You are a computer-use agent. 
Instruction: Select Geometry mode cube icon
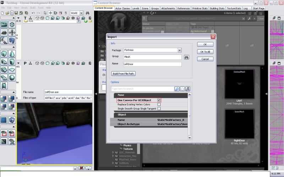click(x=12, y=24)
